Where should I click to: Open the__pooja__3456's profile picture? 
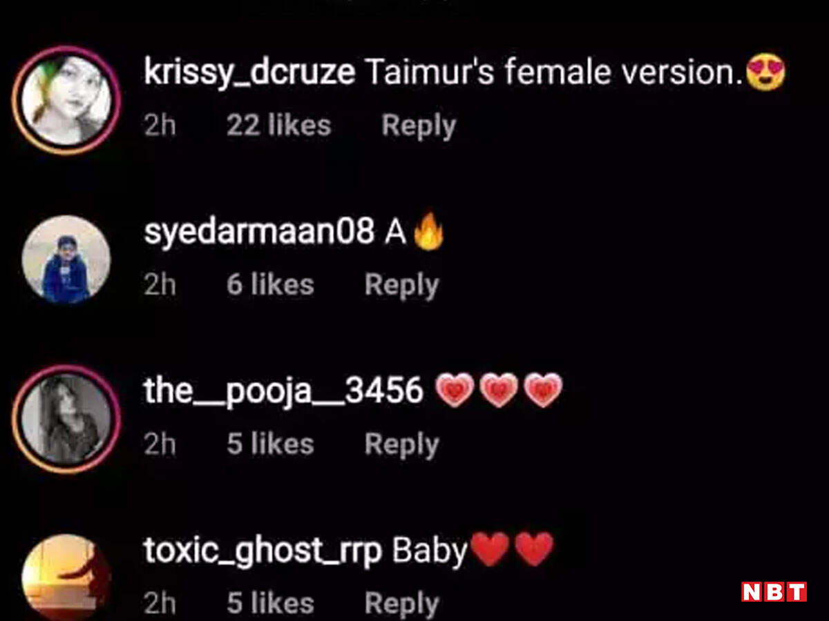[x=67, y=420]
